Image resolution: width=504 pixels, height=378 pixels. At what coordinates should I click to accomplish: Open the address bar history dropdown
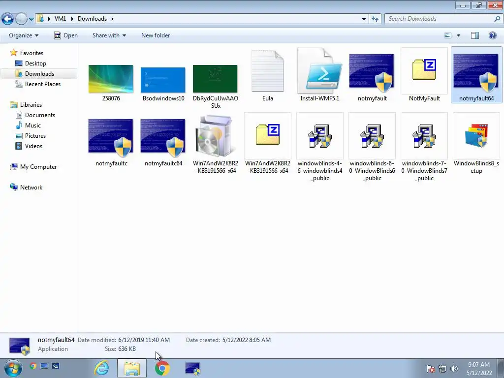click(x=364, y=19)
